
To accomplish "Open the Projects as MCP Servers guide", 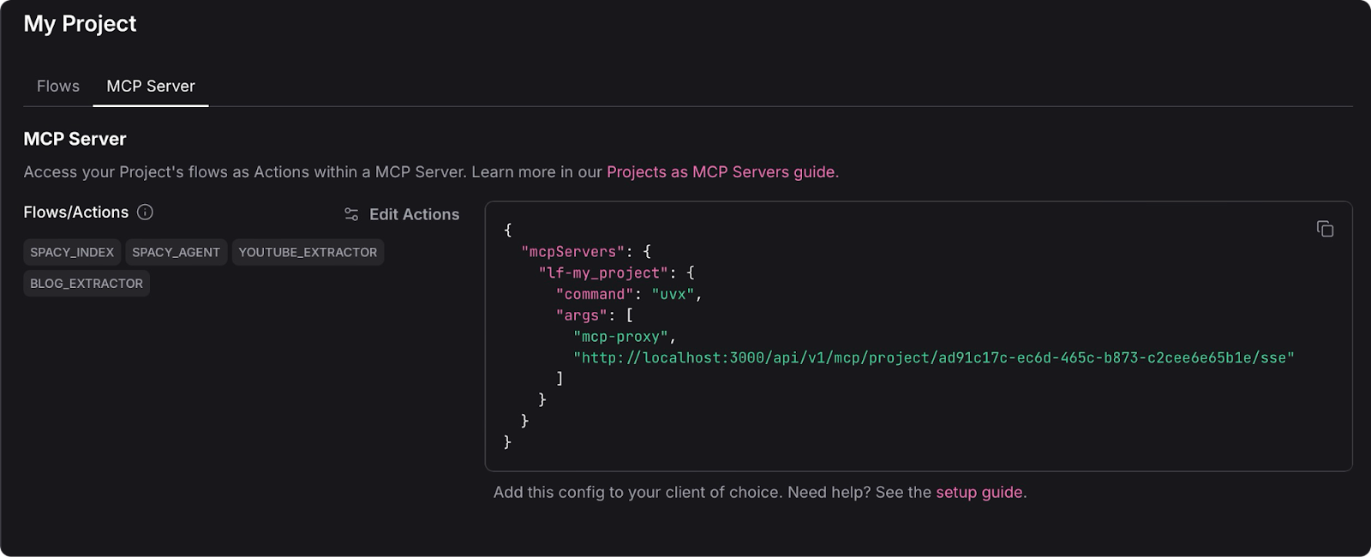I will click(x=721, y=171).
